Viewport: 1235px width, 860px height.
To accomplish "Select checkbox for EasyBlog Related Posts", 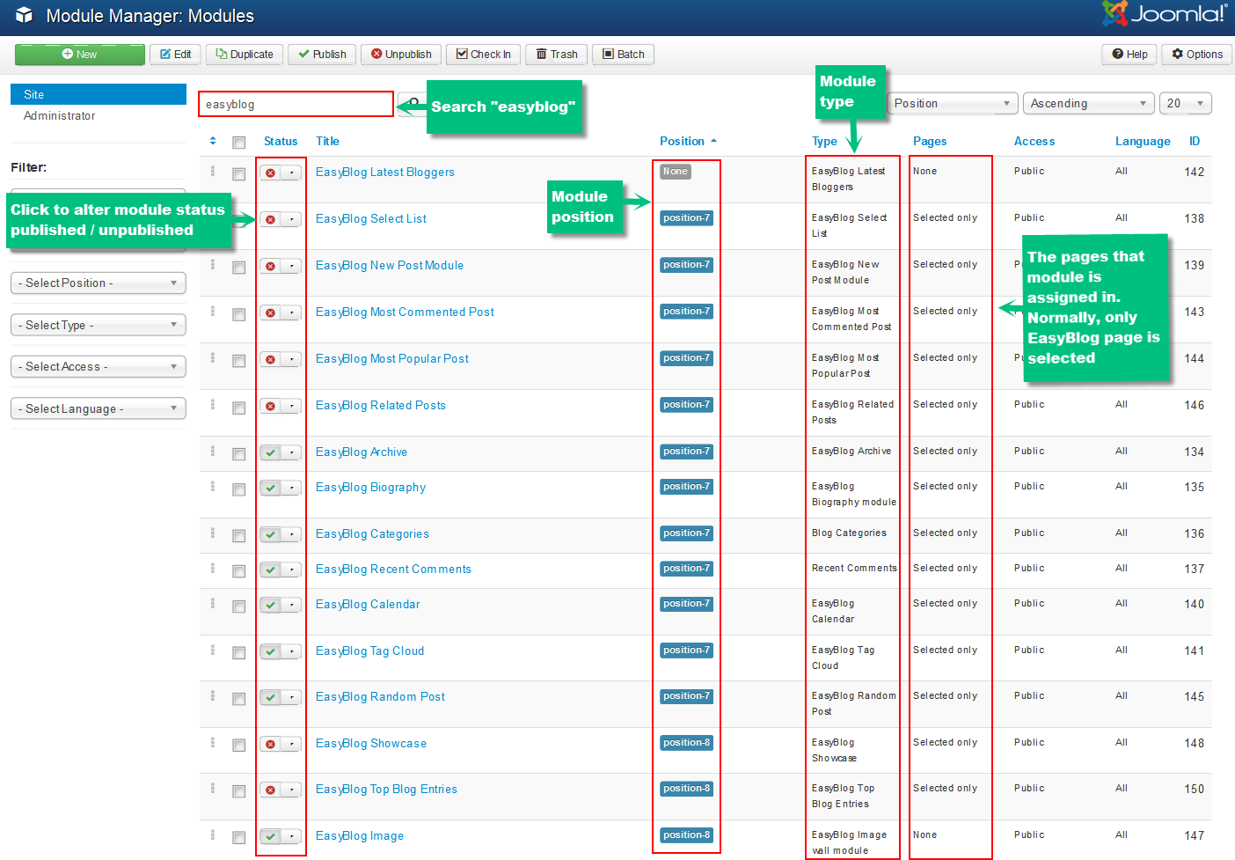I will pos(238,408).
